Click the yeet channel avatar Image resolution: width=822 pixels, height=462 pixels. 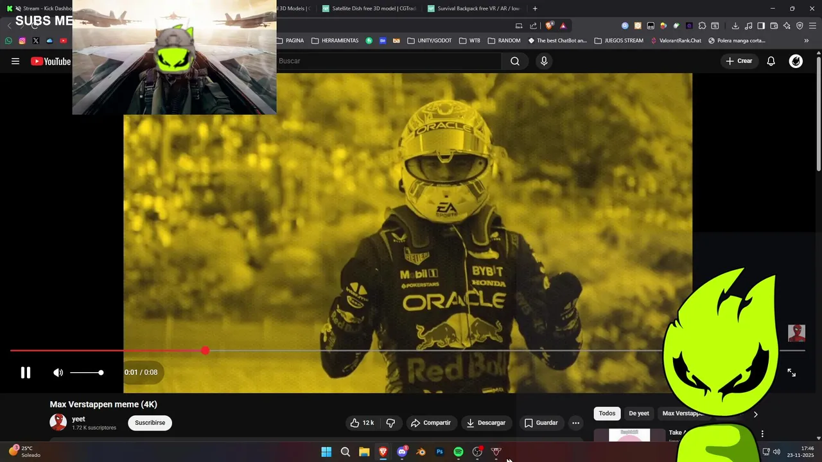click(58, 422)
